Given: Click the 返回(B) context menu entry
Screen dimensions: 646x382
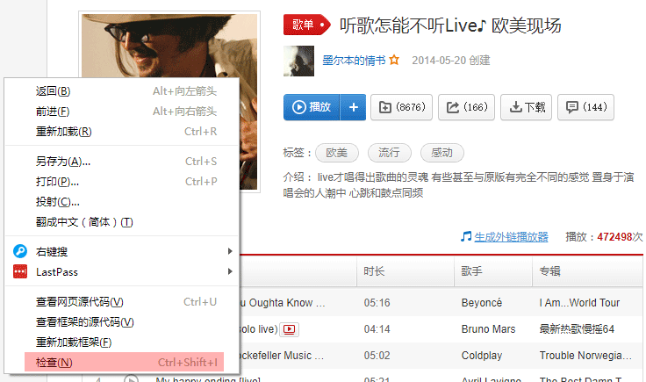Looking at the screenshot, I should [122, 91].
